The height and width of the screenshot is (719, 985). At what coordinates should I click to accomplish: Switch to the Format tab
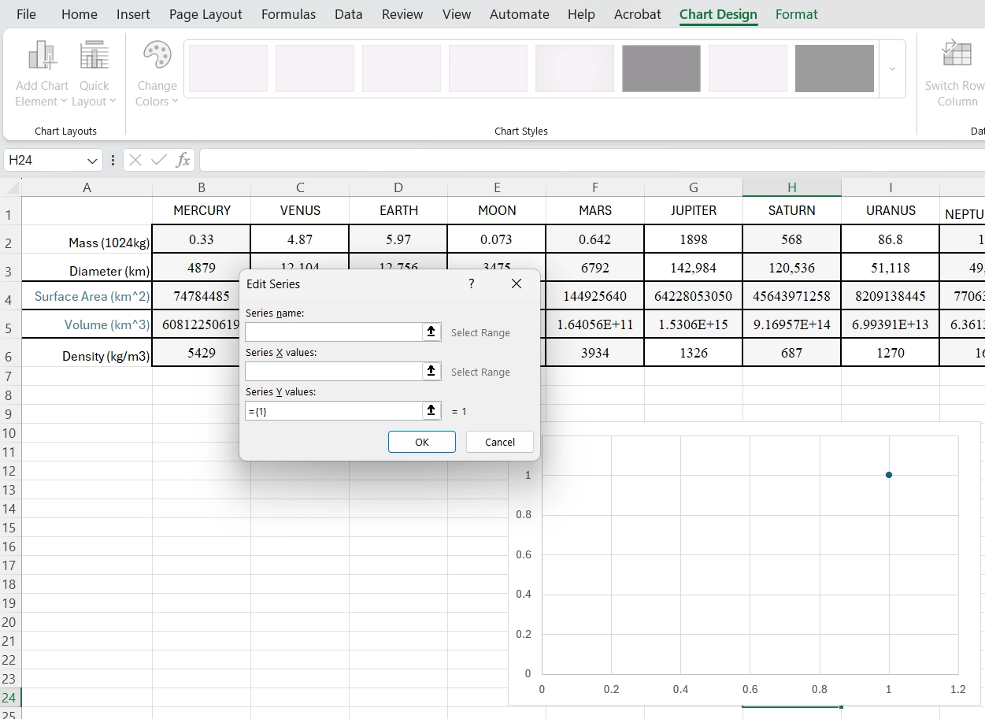tap(796, 14)
